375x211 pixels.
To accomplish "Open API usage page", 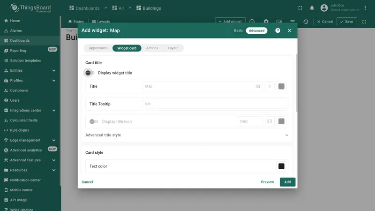I will pos(18,200).
